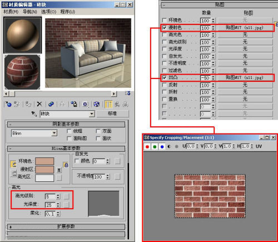Enable the 双面 two-sided checkbox
Screen dimensions: 278x242
coord(98,131)
